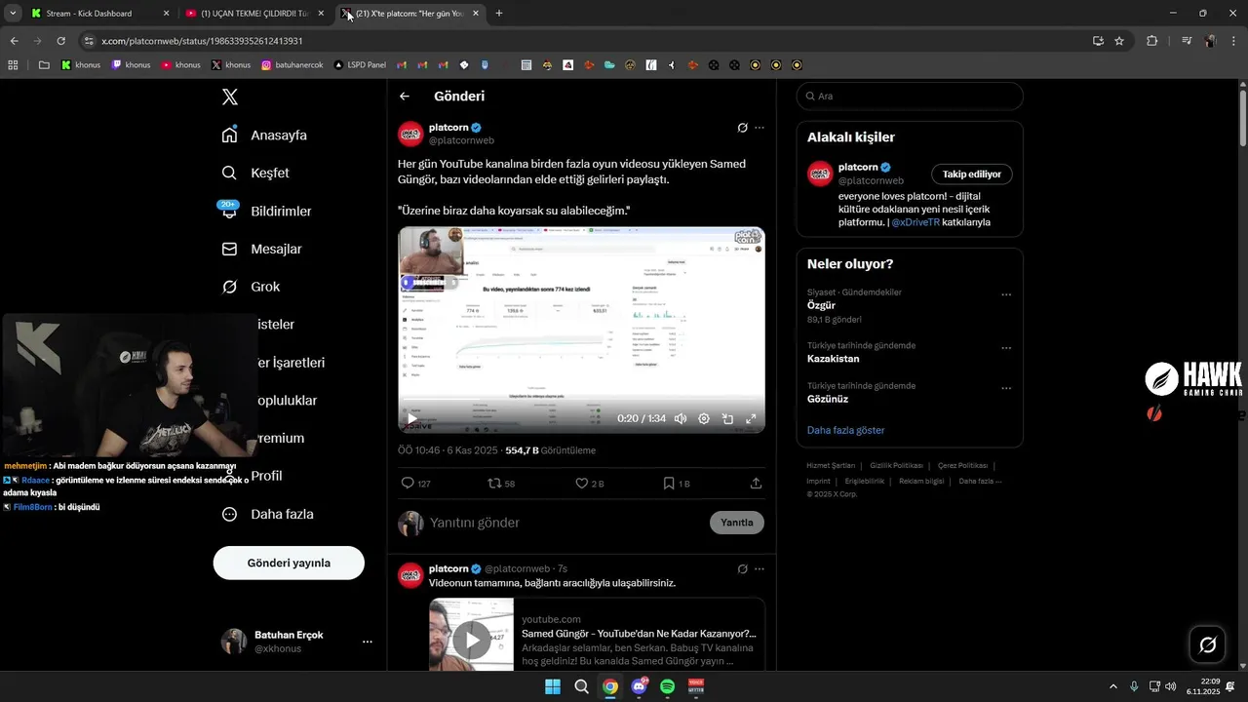Image resolution: width=1248 pixels, height=702 pixels.
Task: Toggle picture-in-picture on video
Action: pyautogui.click(x=727, y=418)
